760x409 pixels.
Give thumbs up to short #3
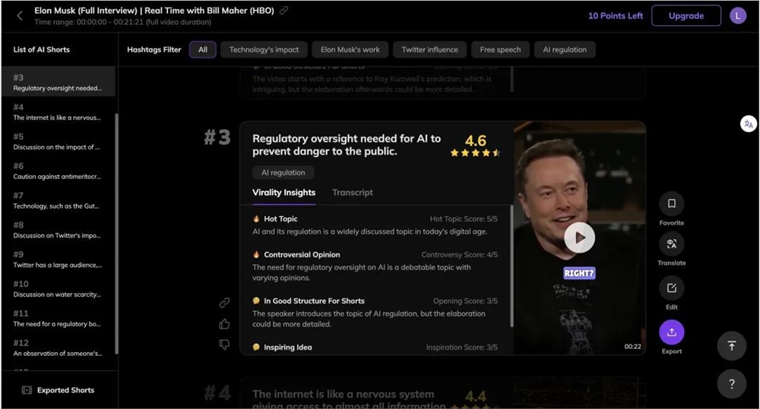coord(224,324)
